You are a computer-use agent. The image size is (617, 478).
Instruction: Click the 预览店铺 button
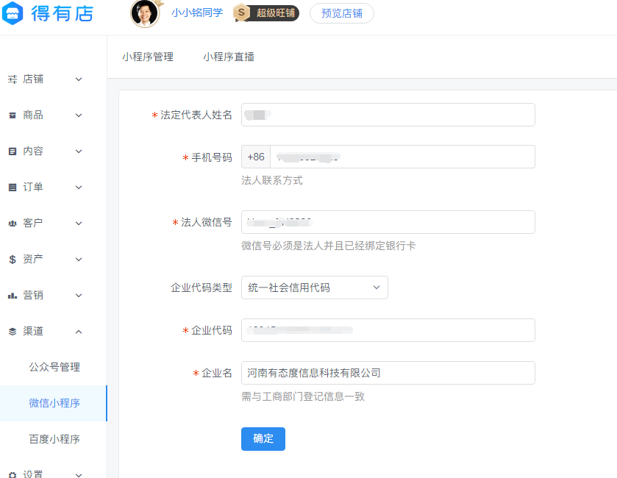coord(341,13)
